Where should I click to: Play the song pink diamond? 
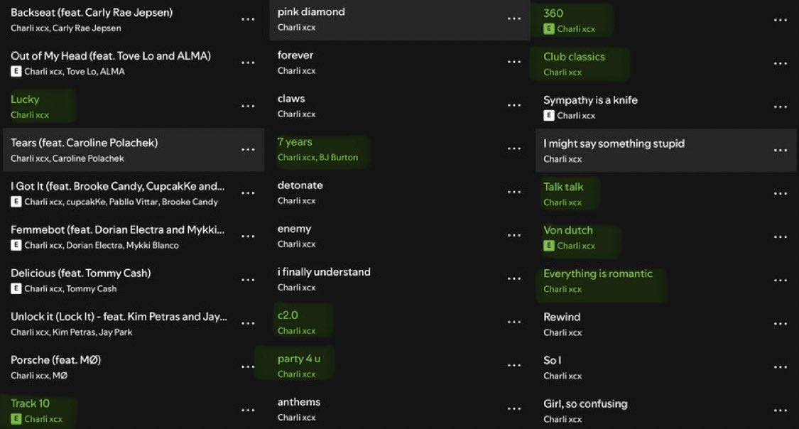click(x=311, y=11)
